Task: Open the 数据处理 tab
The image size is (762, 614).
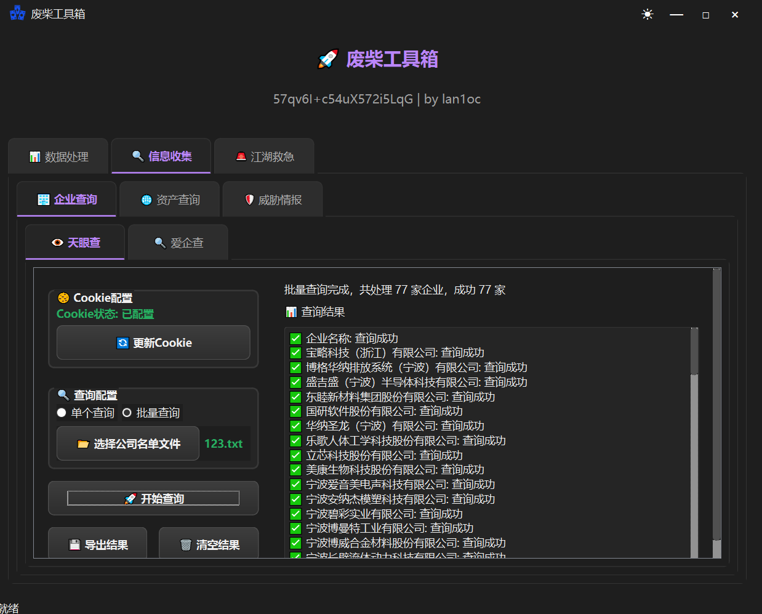Action: [x=59, y=157]
